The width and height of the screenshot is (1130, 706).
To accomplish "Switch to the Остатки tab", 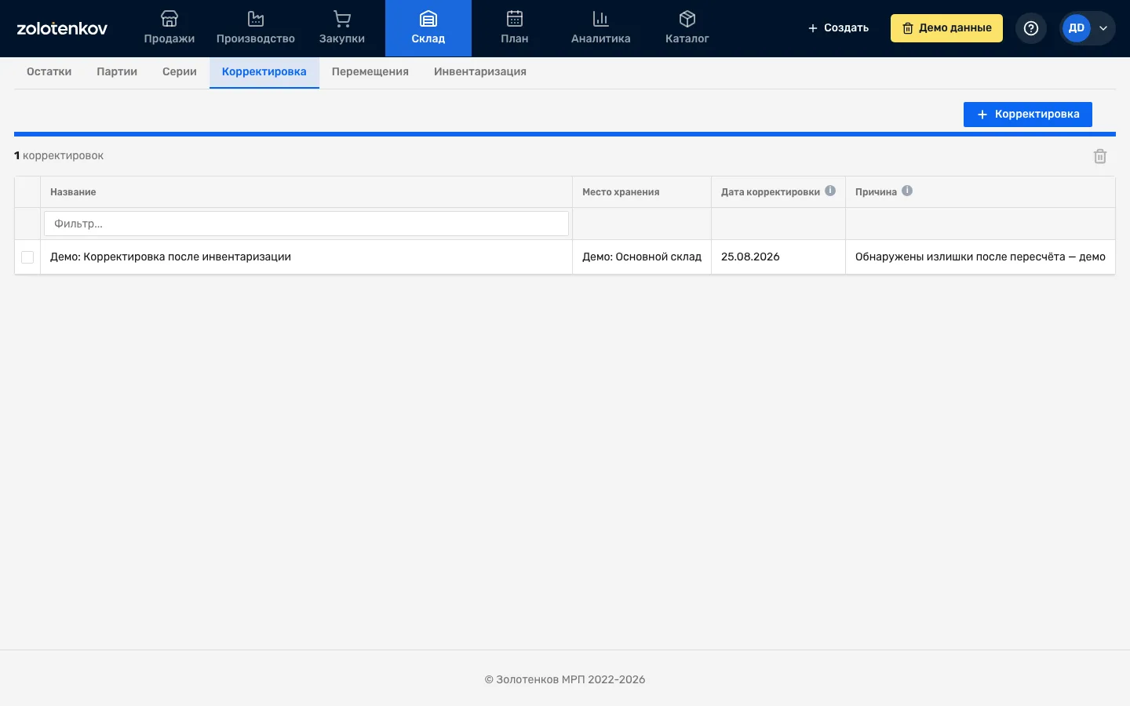I will [49, 71].
